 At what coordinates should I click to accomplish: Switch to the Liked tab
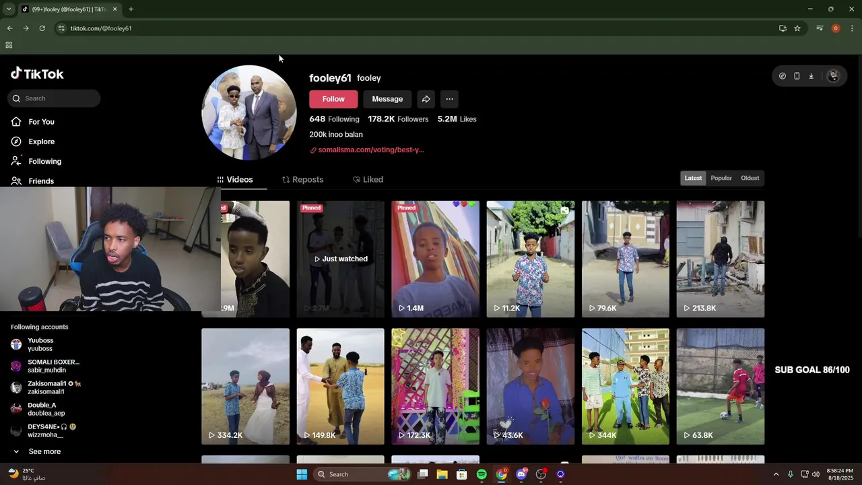pos(368,179)
